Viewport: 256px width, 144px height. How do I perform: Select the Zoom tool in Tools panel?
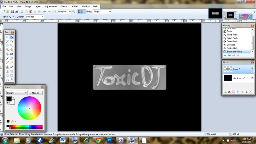[x=12, y=45]
